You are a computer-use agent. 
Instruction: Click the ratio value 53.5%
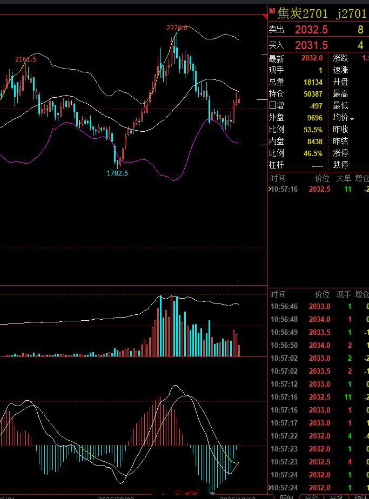[x=313, y=130]
